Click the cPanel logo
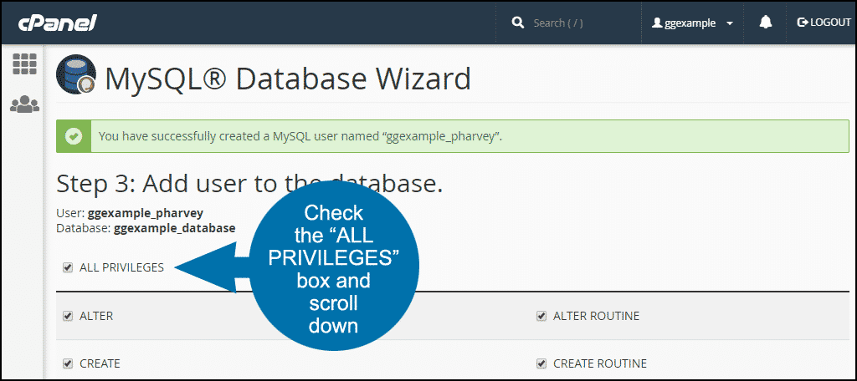This screenshot has width=857, height=381. pyautogui.click(x=59, y=23)
